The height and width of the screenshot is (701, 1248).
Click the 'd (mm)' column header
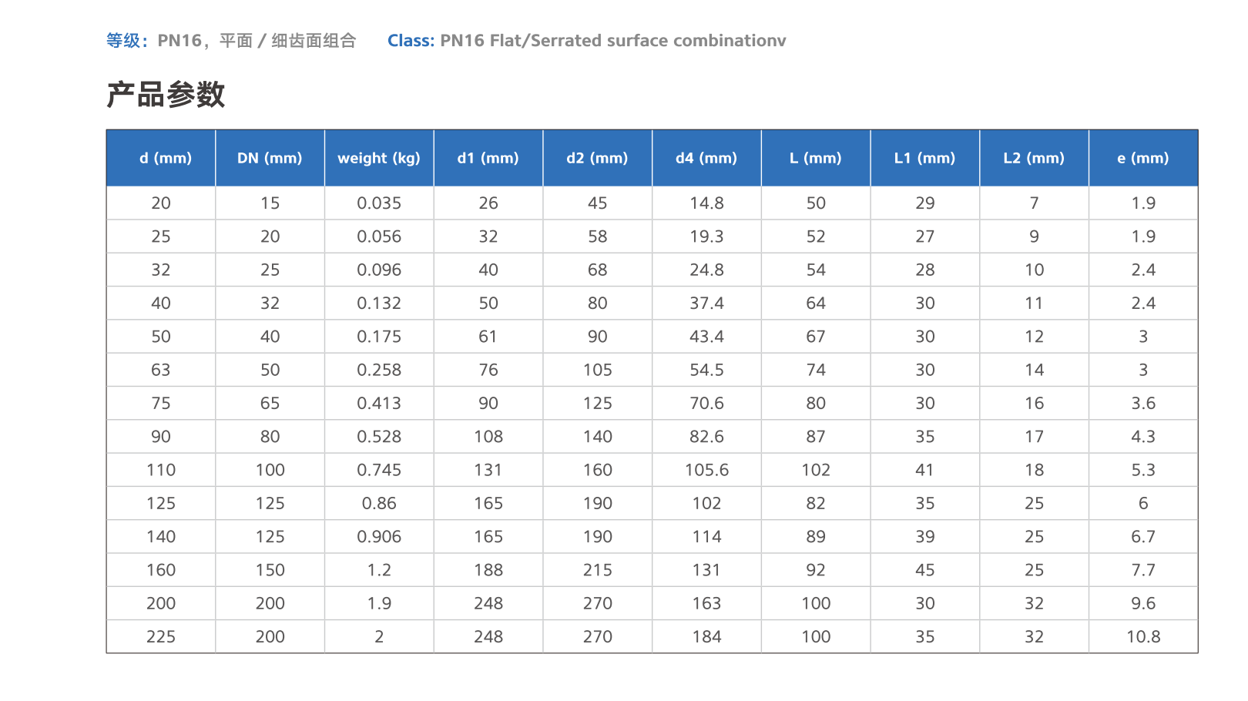pyautogui.click(x=161, y=158)
